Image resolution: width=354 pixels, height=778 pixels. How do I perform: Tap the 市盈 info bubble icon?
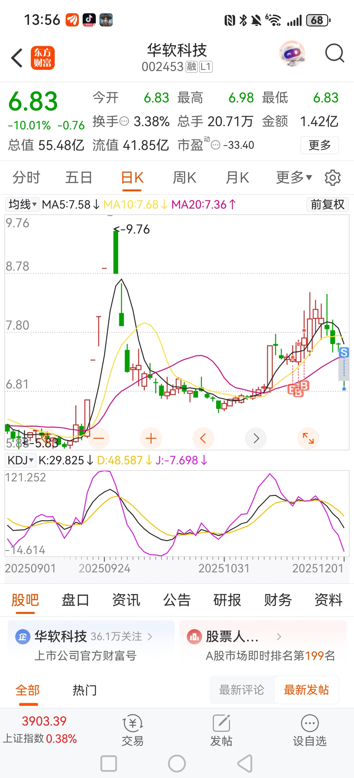(215, 145)
